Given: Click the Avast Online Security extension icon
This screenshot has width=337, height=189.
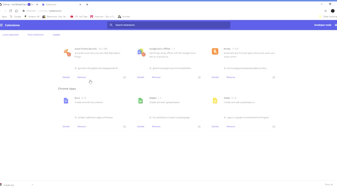Looking at the screenshot, I should click(x=67, y=52).
